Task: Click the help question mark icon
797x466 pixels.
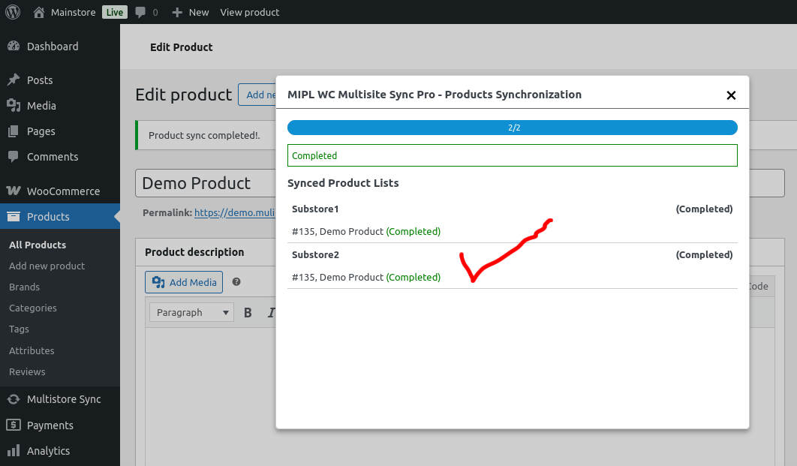Action: tap(236, 281)
